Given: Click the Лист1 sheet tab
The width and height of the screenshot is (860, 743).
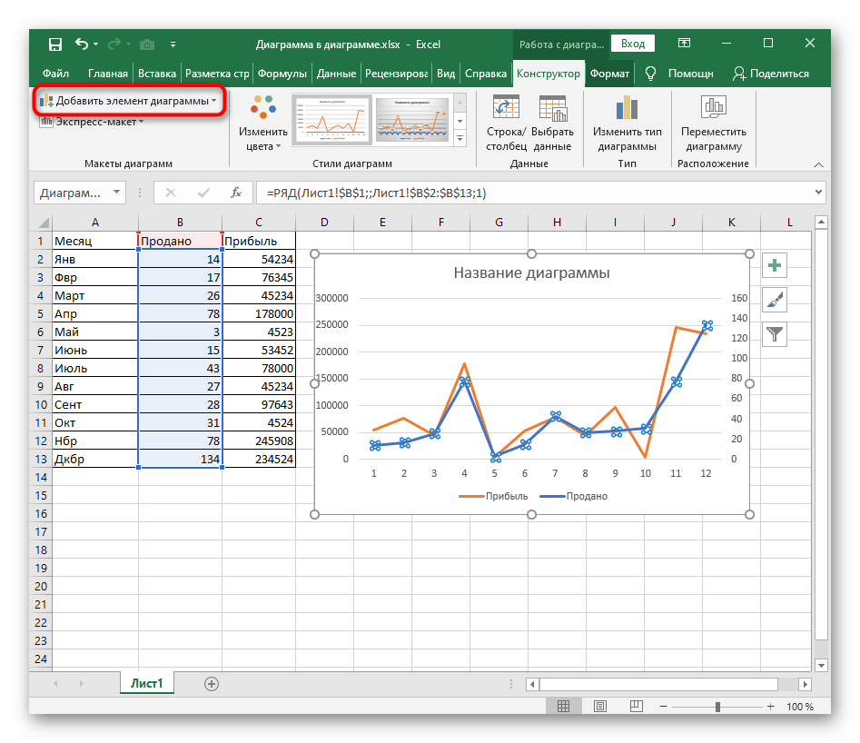Looking at the screenshot, I should pos(147,684).
